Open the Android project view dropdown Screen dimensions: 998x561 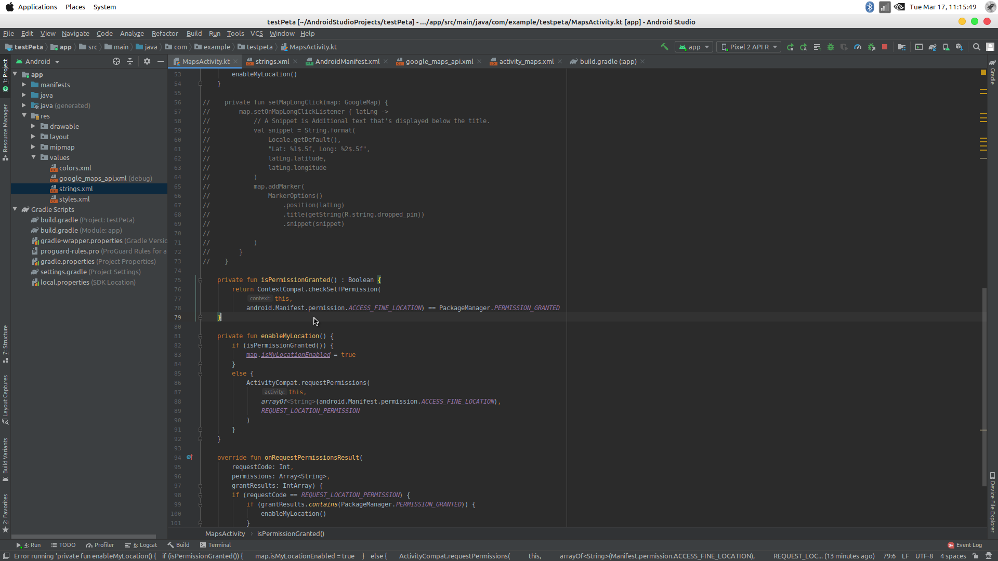pos(38,61)
